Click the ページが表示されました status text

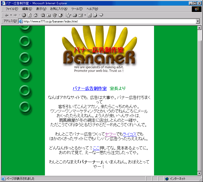[x=20, y=179]
